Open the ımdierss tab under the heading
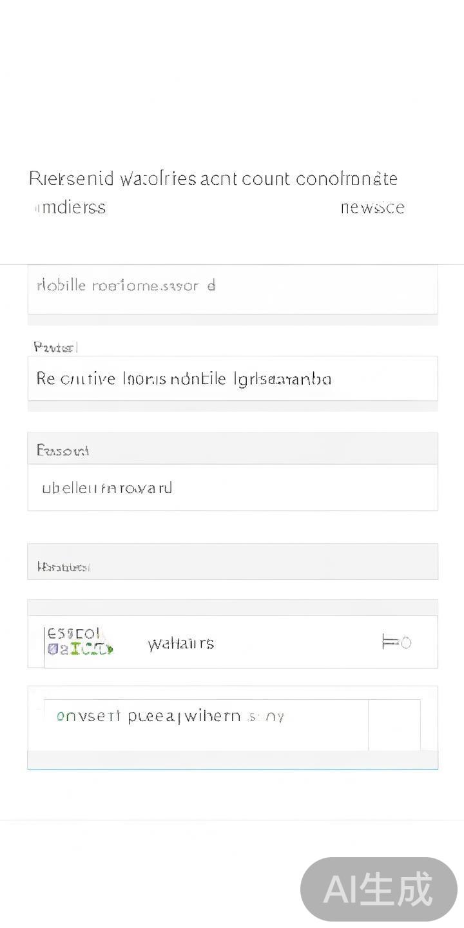Image resolution: width=464 pixels, height=928 pixels. pyautogui.click(x=70, y=208)
